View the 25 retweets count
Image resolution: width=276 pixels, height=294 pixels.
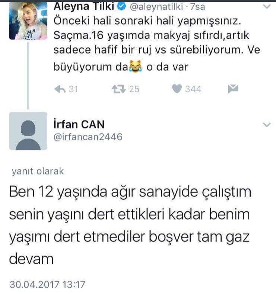(134, 89)
